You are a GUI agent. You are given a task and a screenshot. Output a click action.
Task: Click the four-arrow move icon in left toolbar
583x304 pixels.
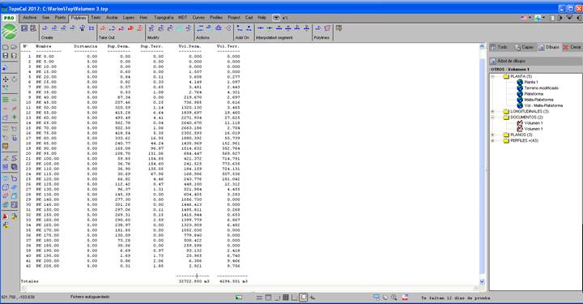tap(5, 79)
